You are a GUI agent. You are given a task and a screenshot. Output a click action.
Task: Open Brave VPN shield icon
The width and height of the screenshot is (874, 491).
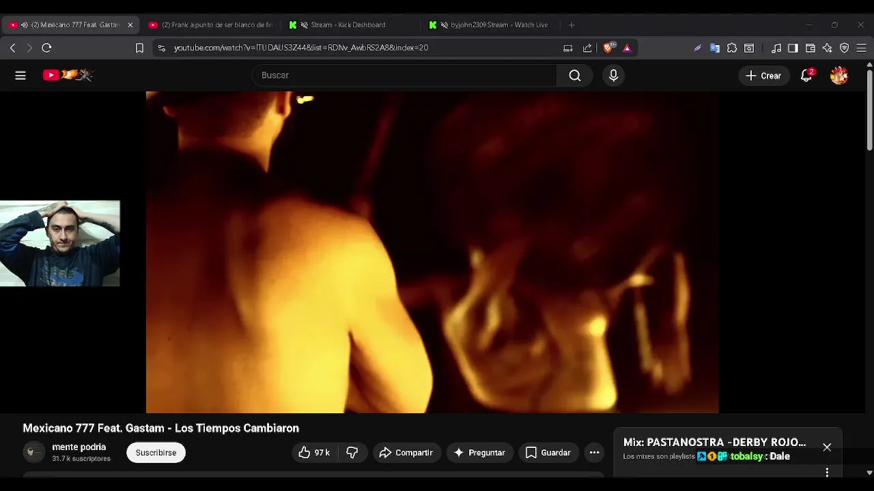(x=844, y=48)
